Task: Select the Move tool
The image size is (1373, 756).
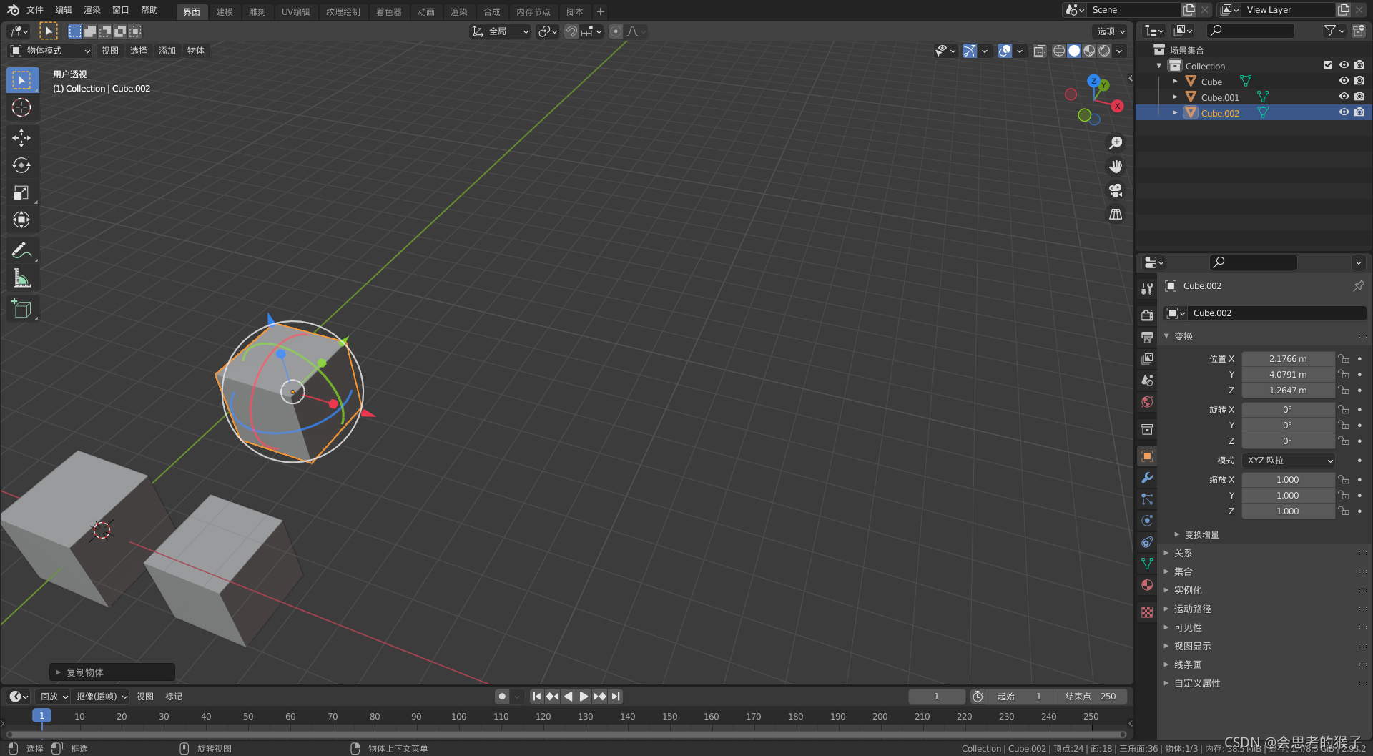Action: pyautogui.click(x=22, y=137)
